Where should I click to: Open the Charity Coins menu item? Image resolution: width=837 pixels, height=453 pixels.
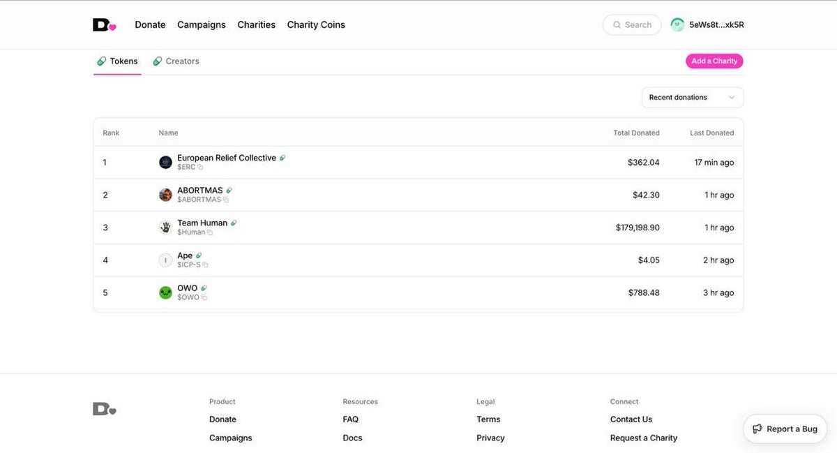[316, 24]
